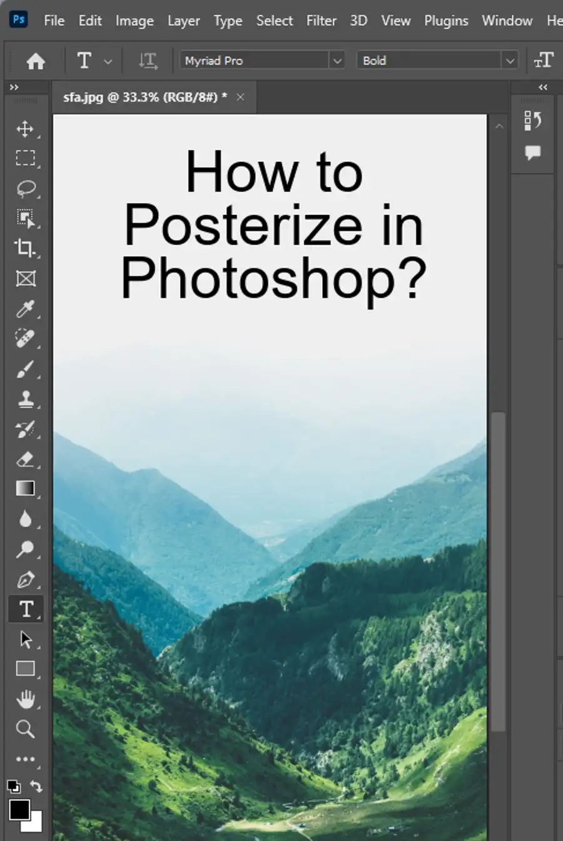Toggle text orientation button
This screenshot has height=841, width=563.
coord(148,61)
